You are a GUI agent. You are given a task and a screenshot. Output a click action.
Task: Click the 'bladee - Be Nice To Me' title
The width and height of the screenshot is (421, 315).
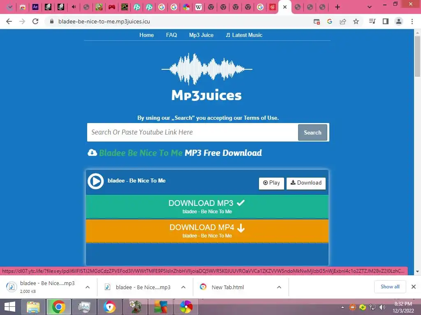tap(136, 181)
